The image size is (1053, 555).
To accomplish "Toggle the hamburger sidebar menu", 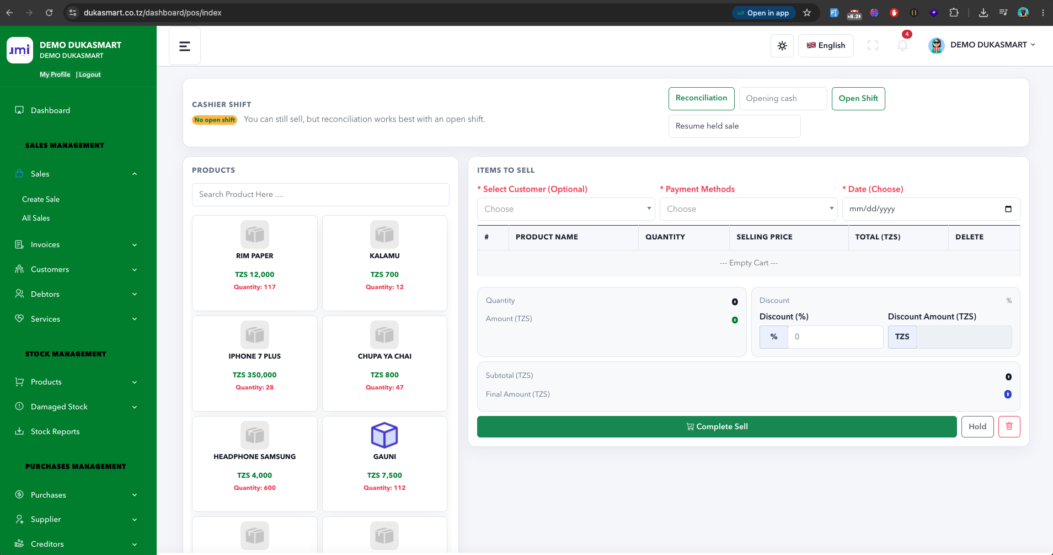I will tap(185, 46).
